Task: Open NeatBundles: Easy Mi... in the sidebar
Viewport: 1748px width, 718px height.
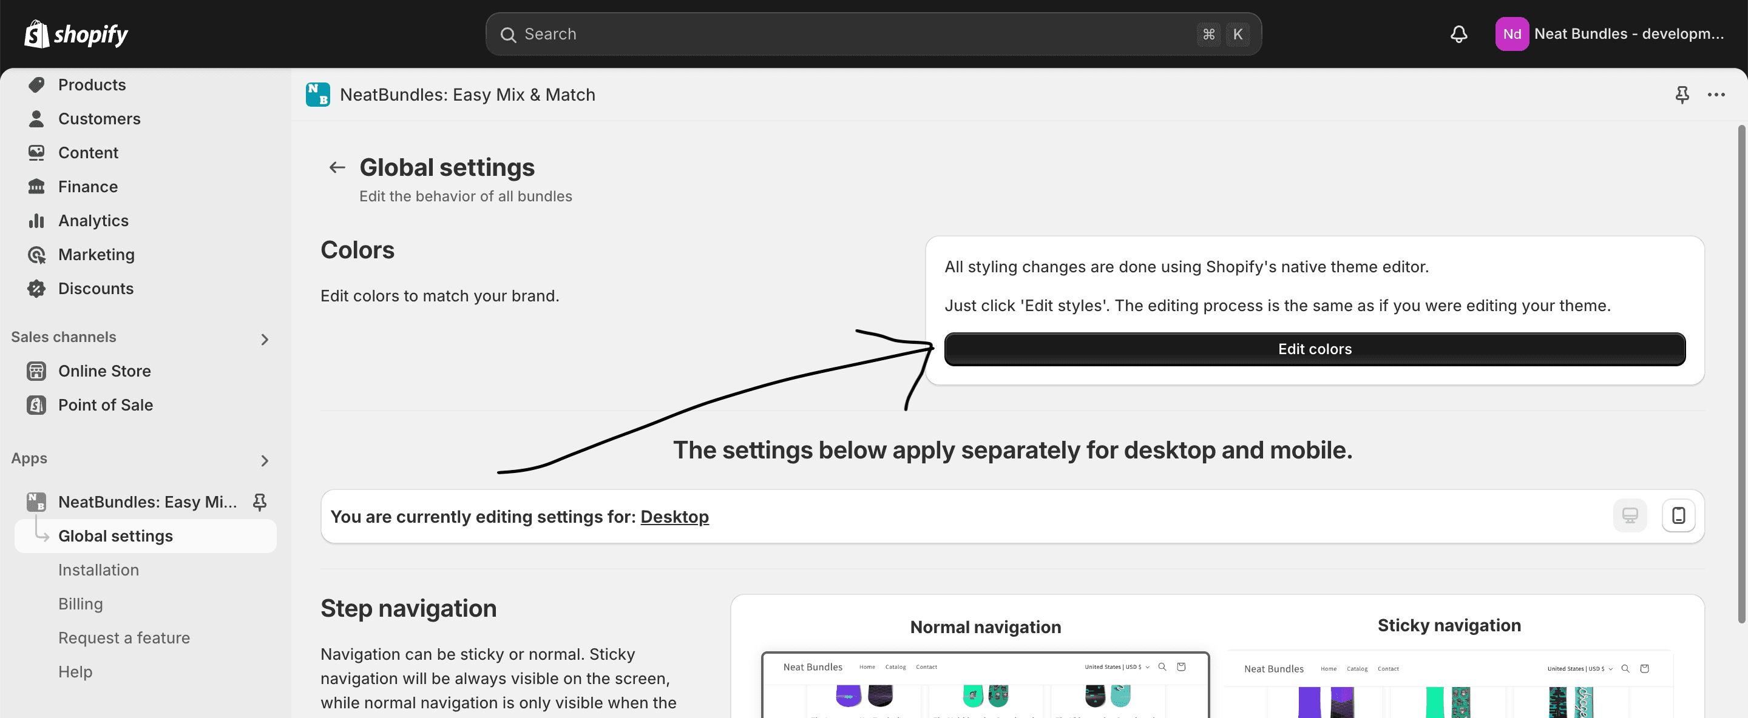Action: pos(147,502)
